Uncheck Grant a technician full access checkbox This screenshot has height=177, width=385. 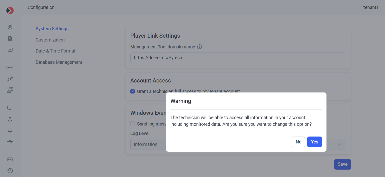pyautogui.click(x=133, y=91)
